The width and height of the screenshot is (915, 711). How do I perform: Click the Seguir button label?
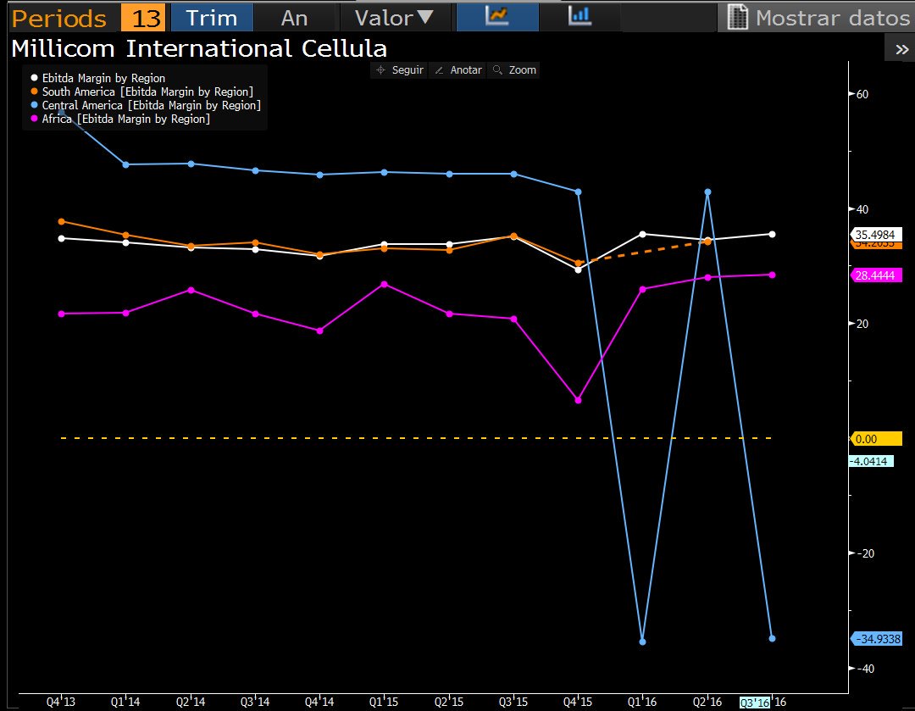pyautogui.click(x=408, y=70)
